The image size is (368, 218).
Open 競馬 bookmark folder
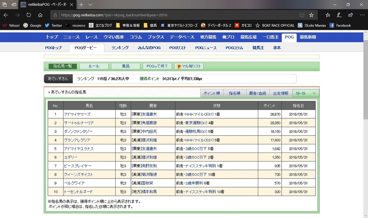(150, 25)
